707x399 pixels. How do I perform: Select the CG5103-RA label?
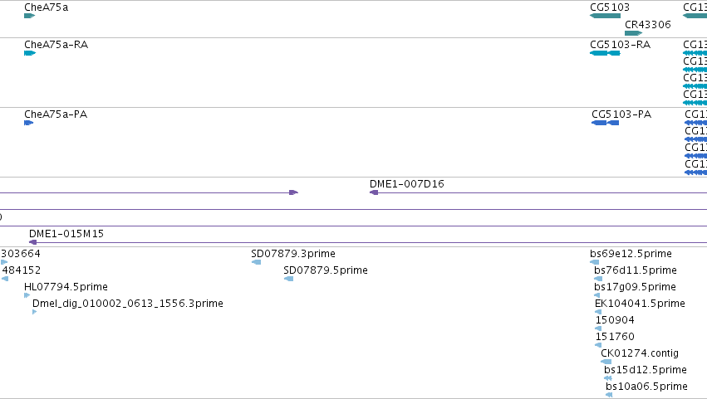click(x=620, y=45)
